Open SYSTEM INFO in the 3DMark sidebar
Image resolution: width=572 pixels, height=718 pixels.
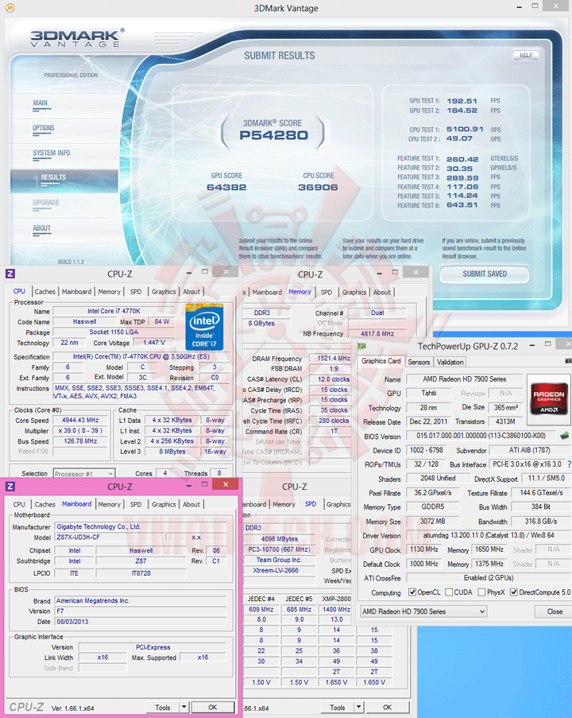(52, 153)
